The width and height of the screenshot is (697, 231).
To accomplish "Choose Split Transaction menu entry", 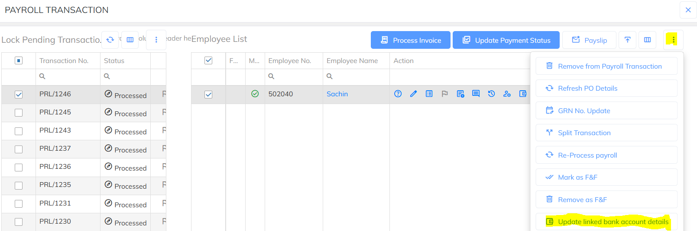I will [x=606, y=133].
